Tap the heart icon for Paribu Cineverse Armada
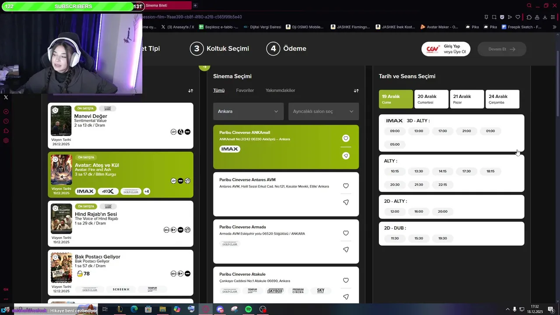 tap(346, 233)
